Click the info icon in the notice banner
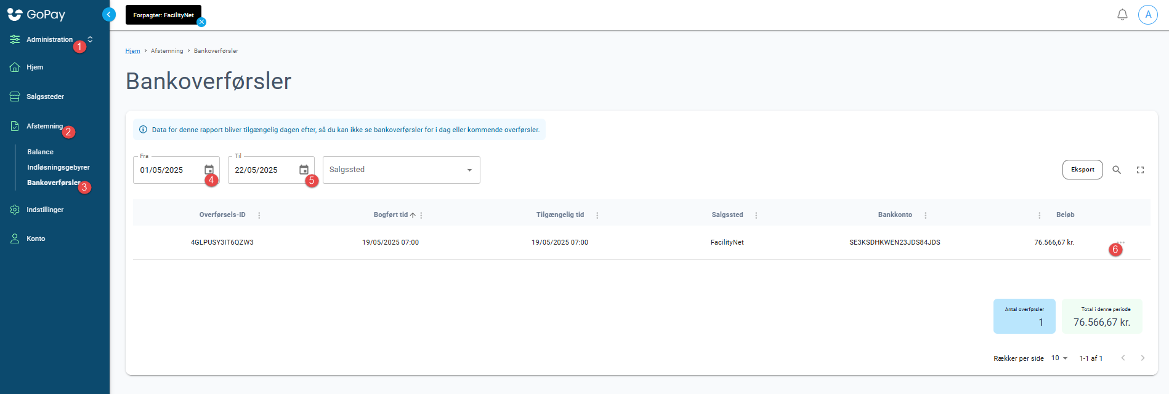Viewport: 1169px width, 394px height. [x=143, y=130]
